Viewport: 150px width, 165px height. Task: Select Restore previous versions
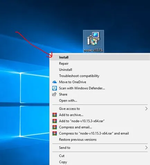tap(100, 139)
